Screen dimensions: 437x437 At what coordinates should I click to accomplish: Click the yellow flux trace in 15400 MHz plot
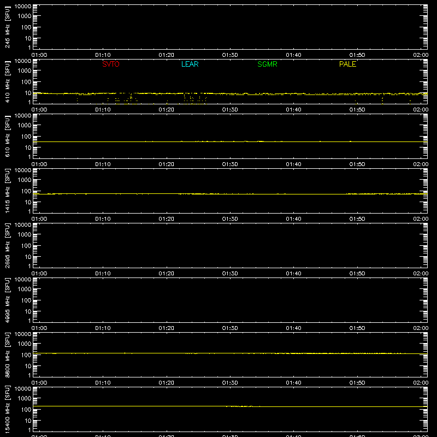pyautogui.click(x=230, y=406)
